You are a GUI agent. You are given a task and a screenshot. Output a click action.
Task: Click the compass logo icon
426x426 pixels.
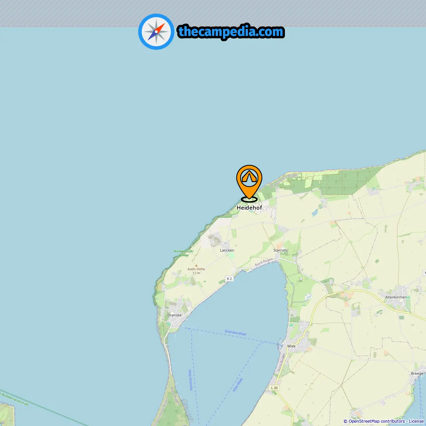(156, 32)
